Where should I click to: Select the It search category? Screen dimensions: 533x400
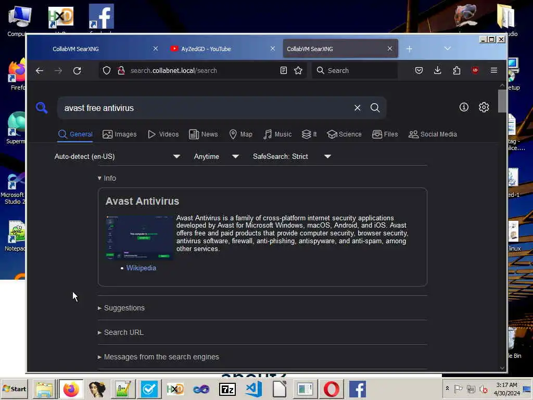[309, 134]
